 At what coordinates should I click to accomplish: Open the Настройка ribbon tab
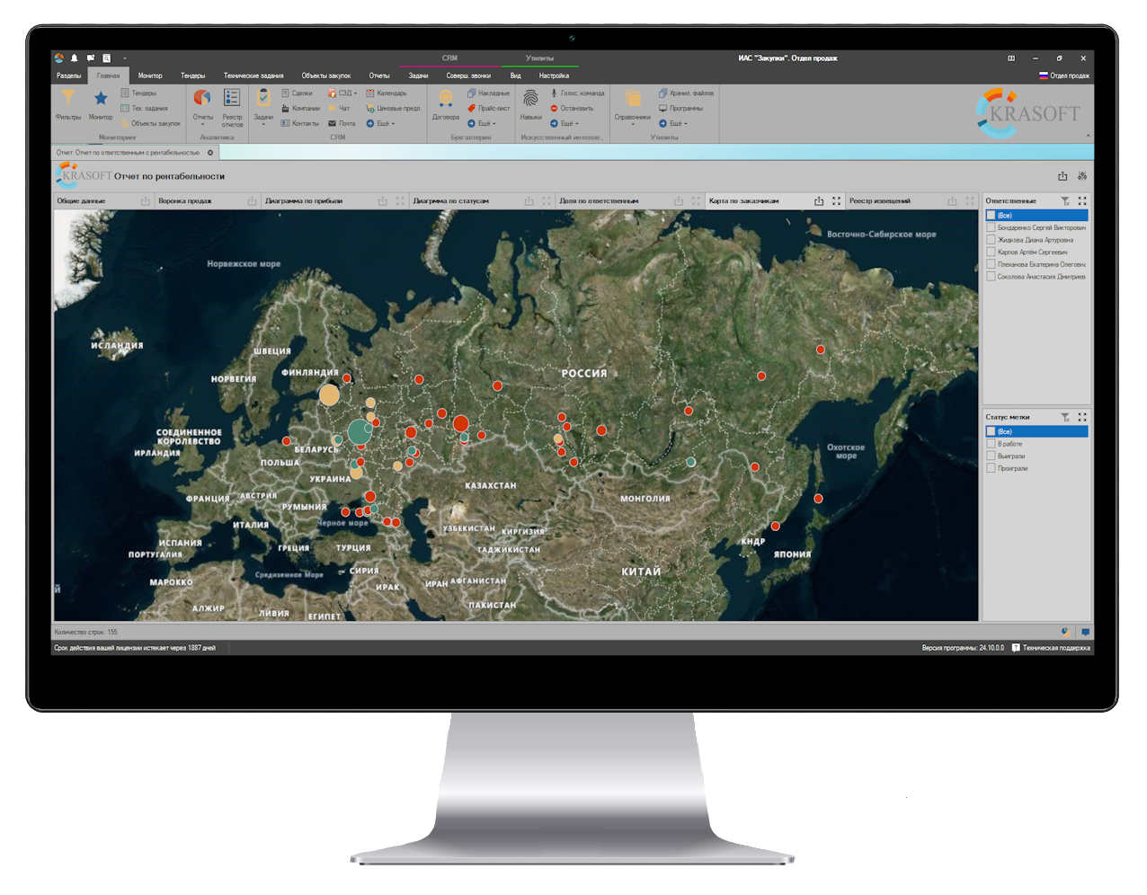554,76
